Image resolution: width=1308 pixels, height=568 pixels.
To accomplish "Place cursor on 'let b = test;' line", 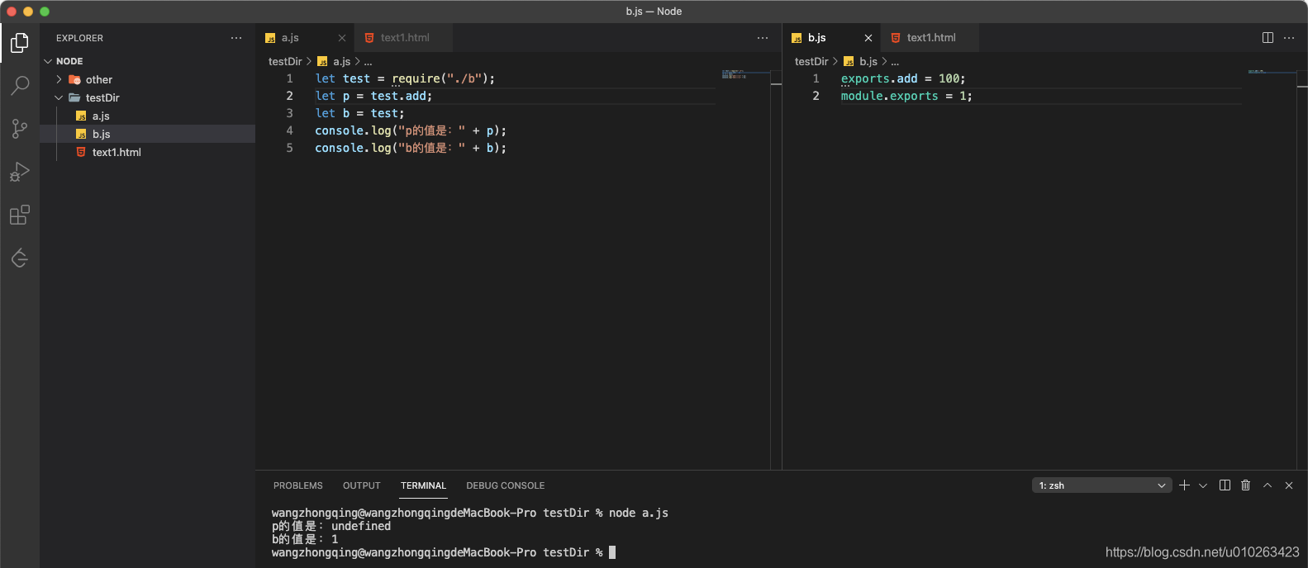I will 359,113.
